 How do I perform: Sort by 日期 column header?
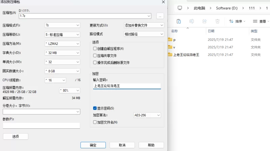pyautogui.click(x=211, y=31)
